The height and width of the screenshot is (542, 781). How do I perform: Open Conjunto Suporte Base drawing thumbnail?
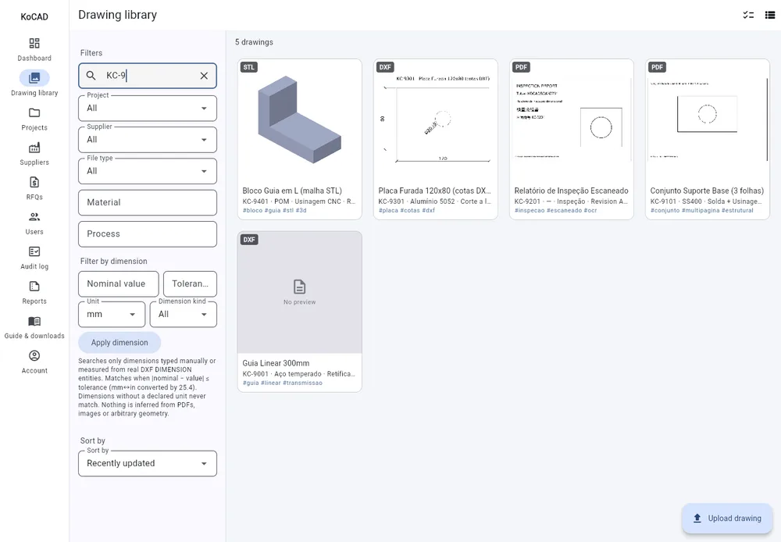pyautogui.click(x=708, y=120)
